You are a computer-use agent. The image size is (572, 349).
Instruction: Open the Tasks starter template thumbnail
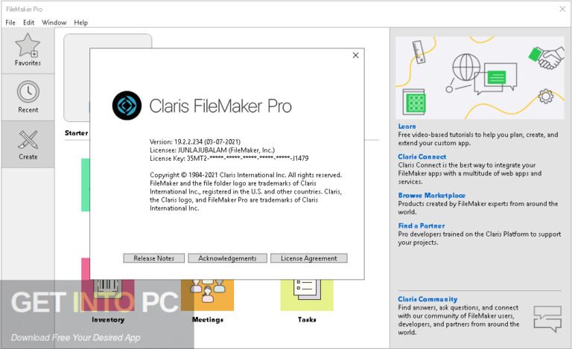(x=307, y=295)
